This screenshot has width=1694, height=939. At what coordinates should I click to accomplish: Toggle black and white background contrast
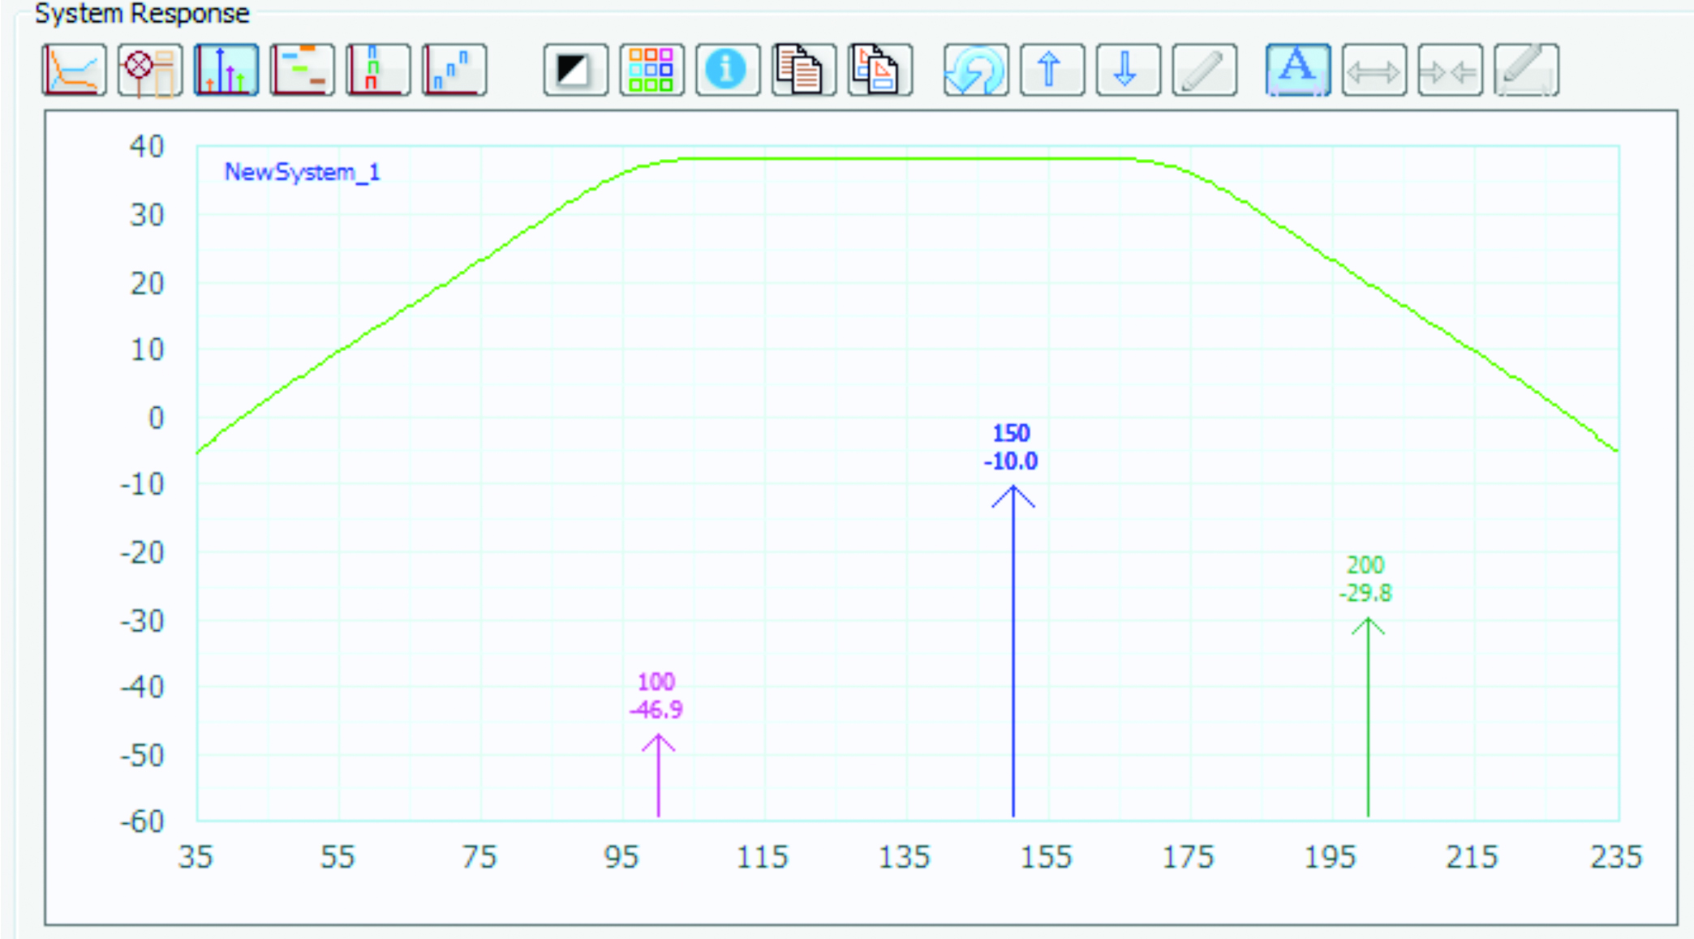click(575, 71)
